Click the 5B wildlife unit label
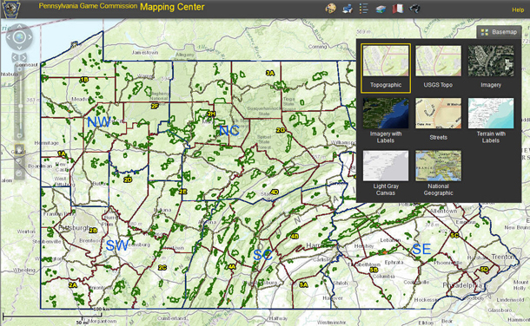Viewport: 530px width, 326px height. [x=374, y=270]
